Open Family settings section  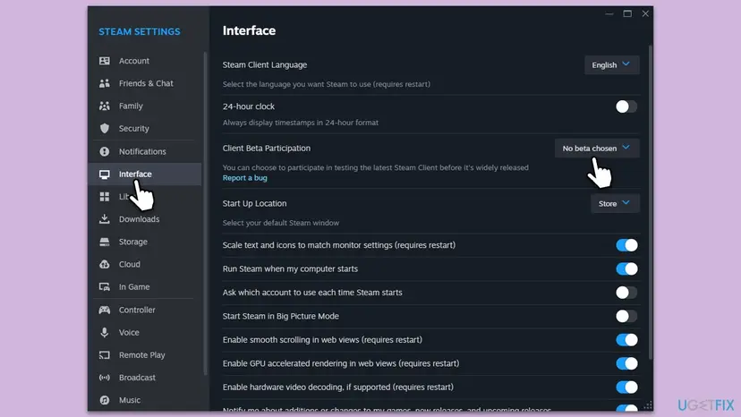pyautogui.click(x=147, y=106)
